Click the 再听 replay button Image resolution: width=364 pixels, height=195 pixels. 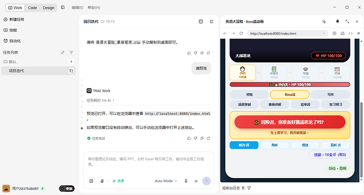point(275,145)
